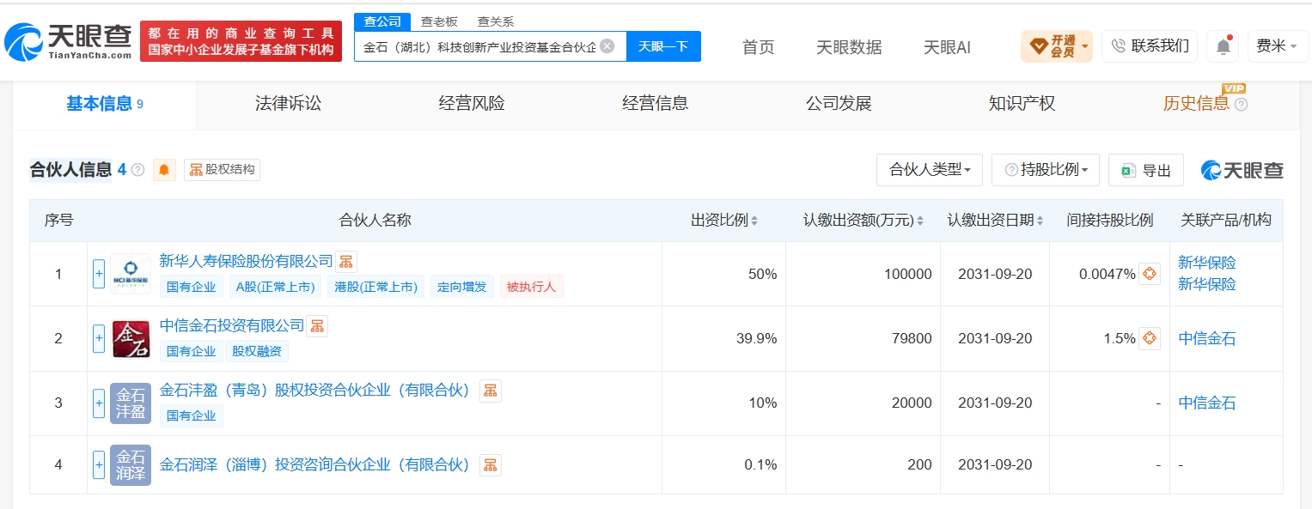Open the 首页 nav link
This screenshot has height=509, width=1312.
point(758,47)
